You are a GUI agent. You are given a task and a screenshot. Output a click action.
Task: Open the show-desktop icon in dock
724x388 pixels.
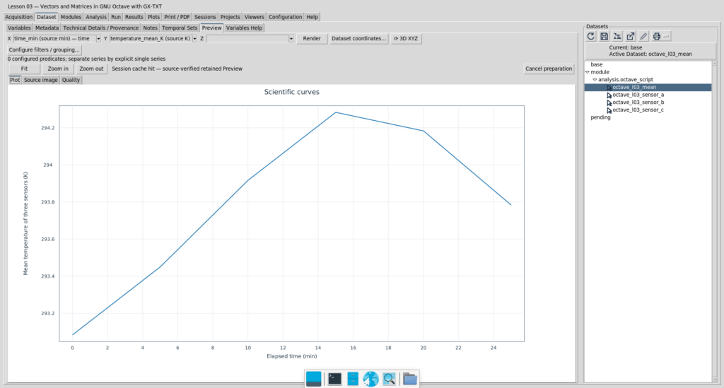coord(313,379)
